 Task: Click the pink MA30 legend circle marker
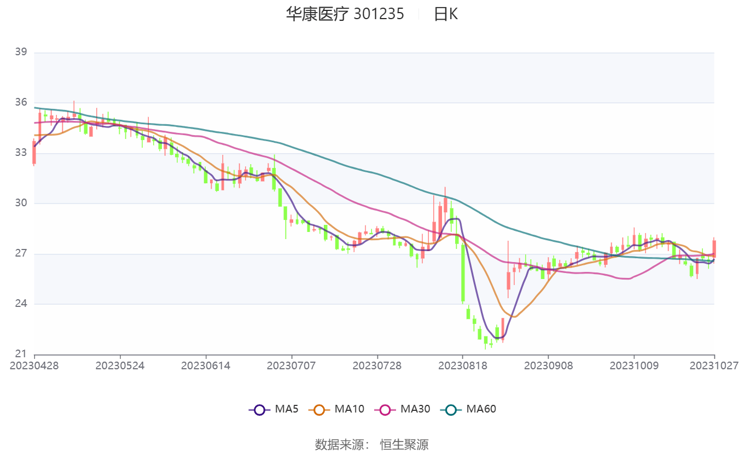385,409
